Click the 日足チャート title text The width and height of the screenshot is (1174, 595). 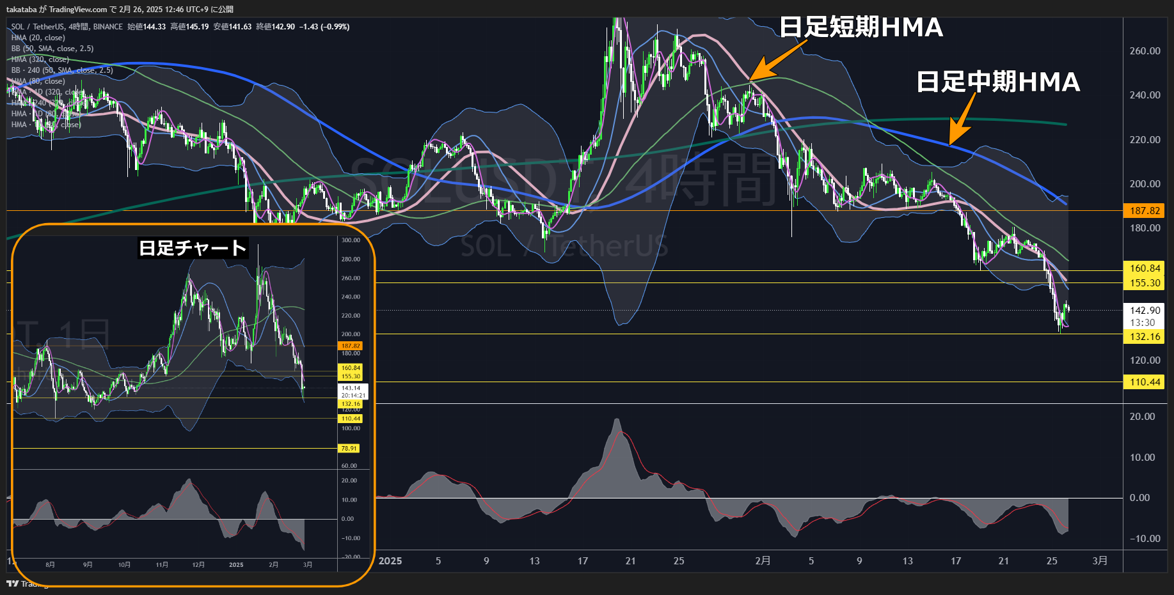point(193,248)
